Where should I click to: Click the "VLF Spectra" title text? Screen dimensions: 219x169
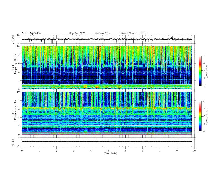31,33
